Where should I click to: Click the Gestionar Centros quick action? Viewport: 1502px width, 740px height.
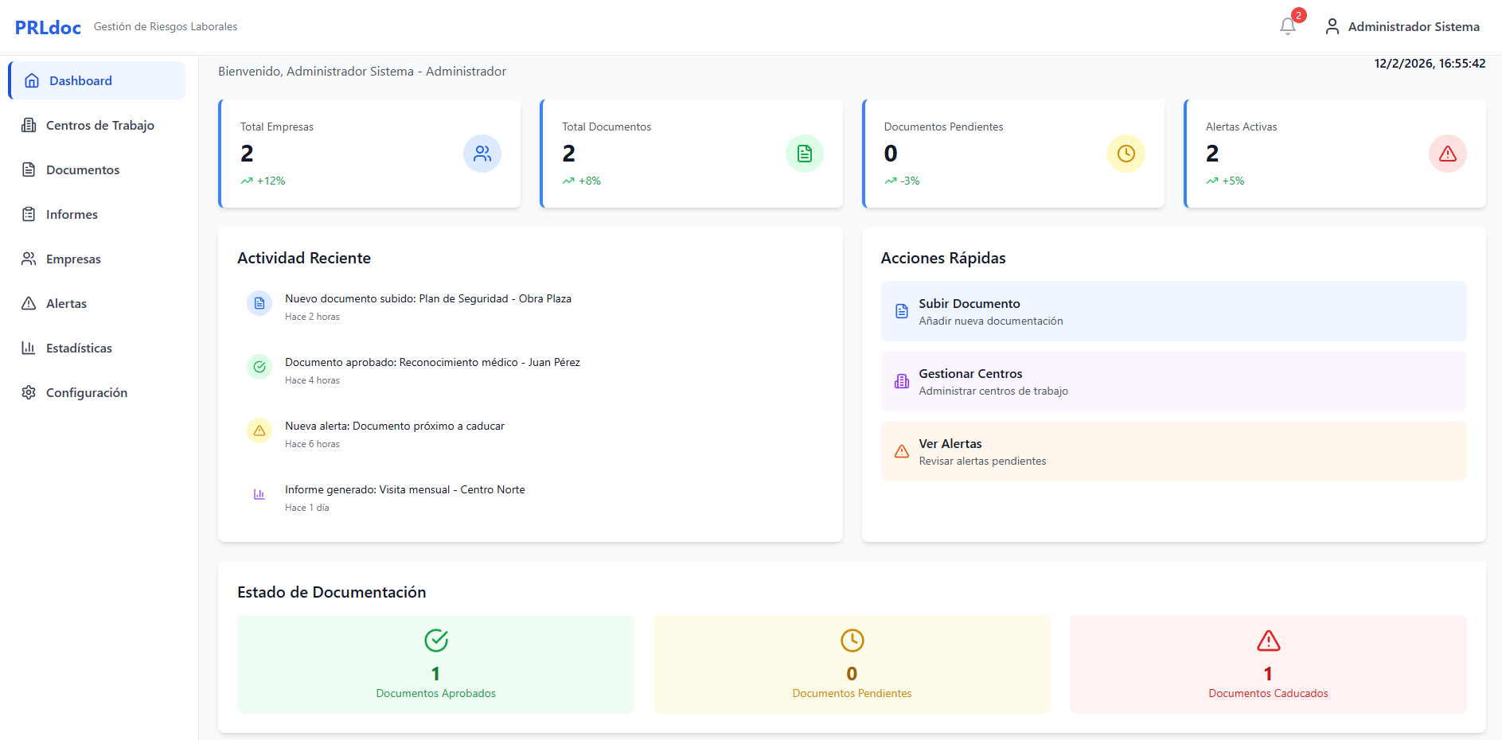coord(1172,381)
